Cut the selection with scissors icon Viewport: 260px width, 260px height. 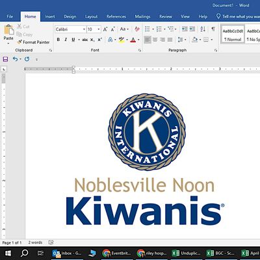click(x=23, y=27)
